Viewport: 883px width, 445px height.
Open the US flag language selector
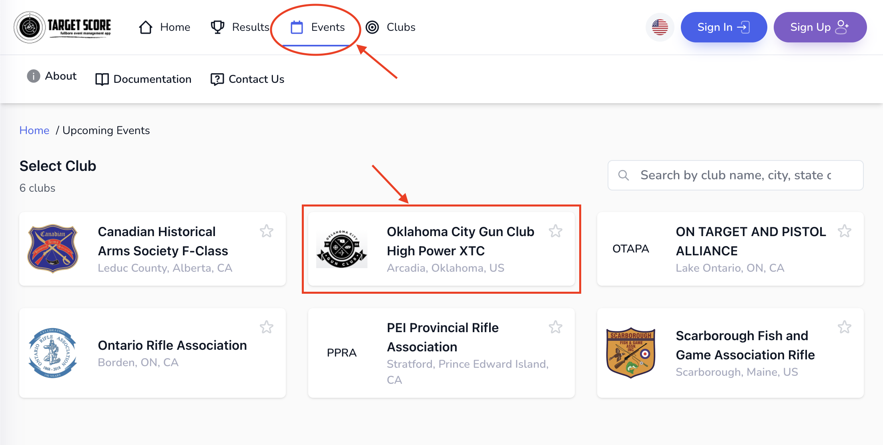pos(660,27)
